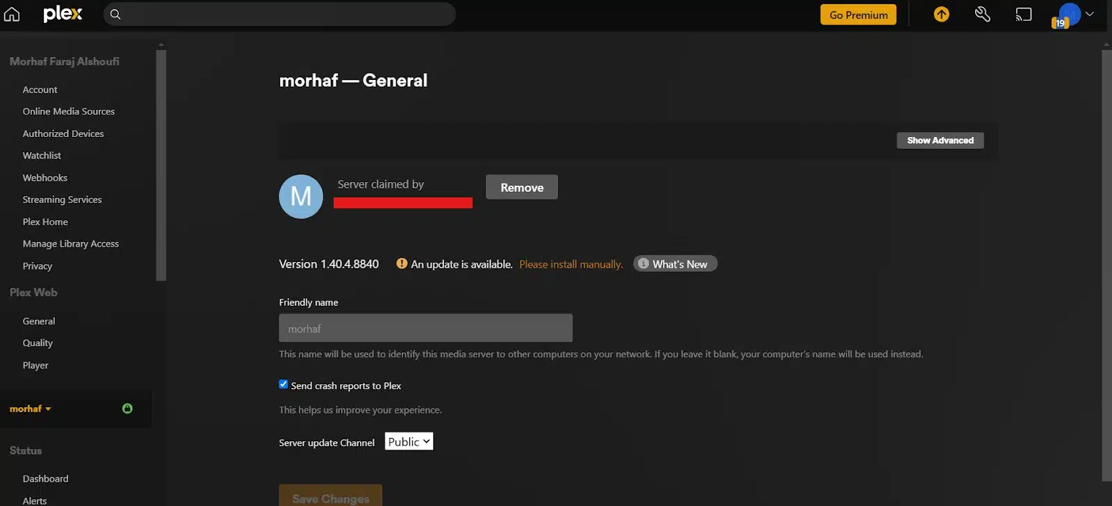Open Status Alerts

(35, 500)
